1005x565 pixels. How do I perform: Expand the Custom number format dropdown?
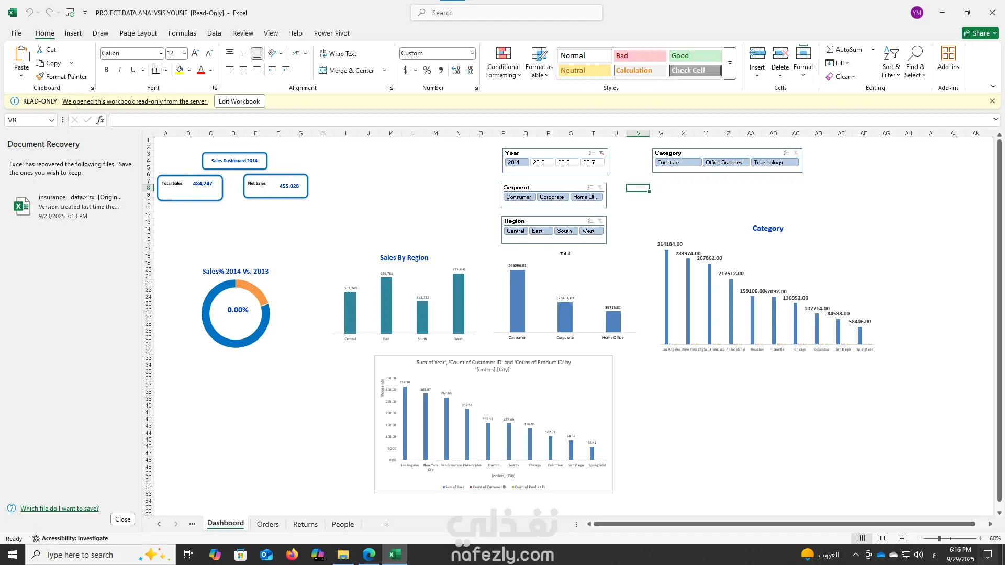pos(472,53)
